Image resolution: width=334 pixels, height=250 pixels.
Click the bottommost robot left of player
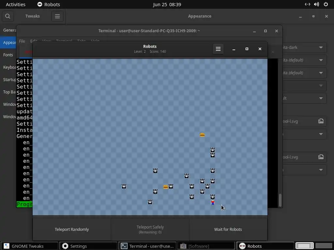click(150, 202)
